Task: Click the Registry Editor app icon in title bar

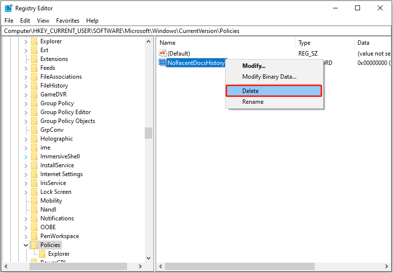Action: click(x=8, y=8)
